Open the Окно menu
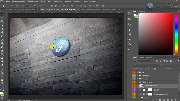Image resolution: width=180 pixels, height=101 pixels. pos(85,1)
